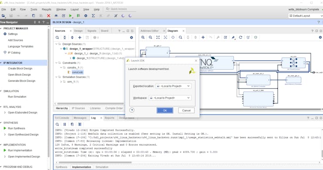
Task: Collapse the Design Sources tree node
Action: [56, 44]
